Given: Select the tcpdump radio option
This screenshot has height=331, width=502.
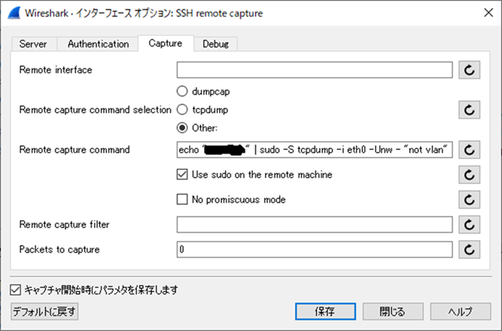Looking at the screenshot, I should (x=182, y=110).
